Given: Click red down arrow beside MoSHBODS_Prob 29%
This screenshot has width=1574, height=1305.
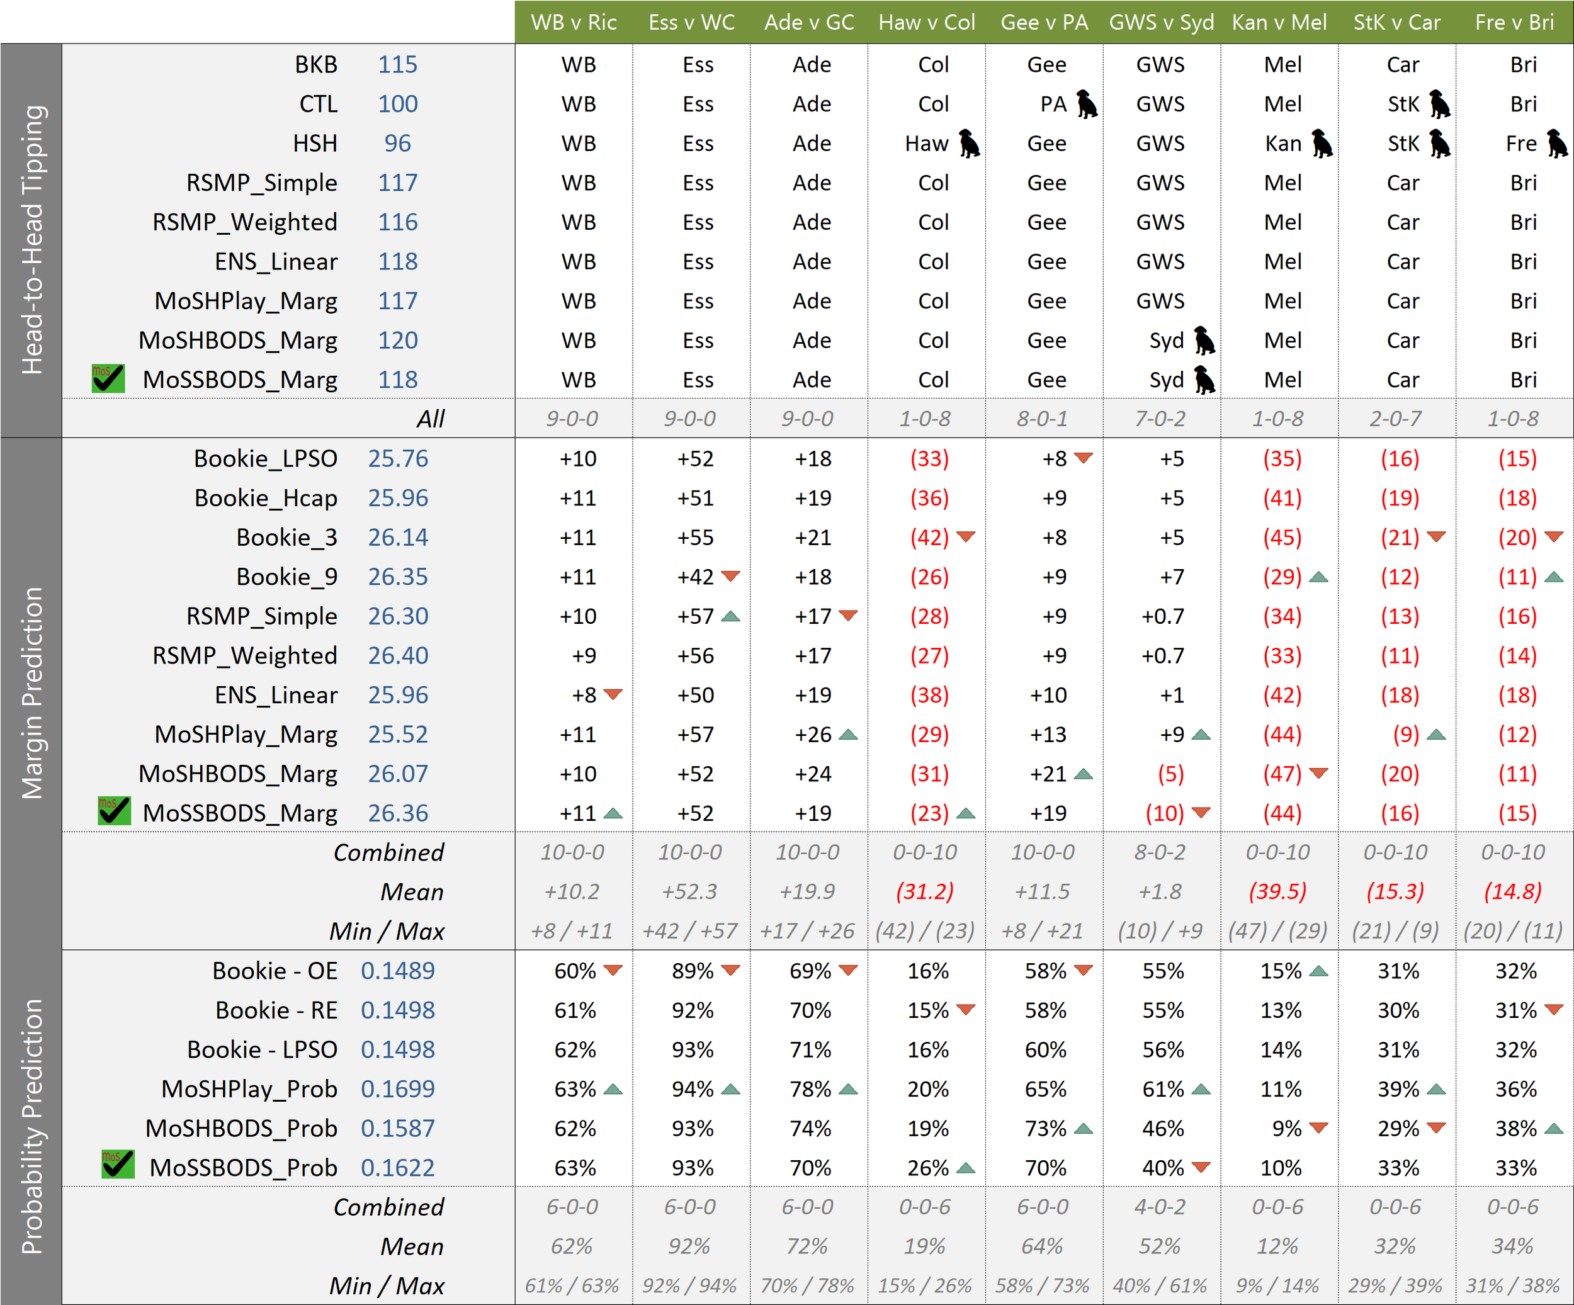Looking at the screenshot, I should (1436, 1127).
